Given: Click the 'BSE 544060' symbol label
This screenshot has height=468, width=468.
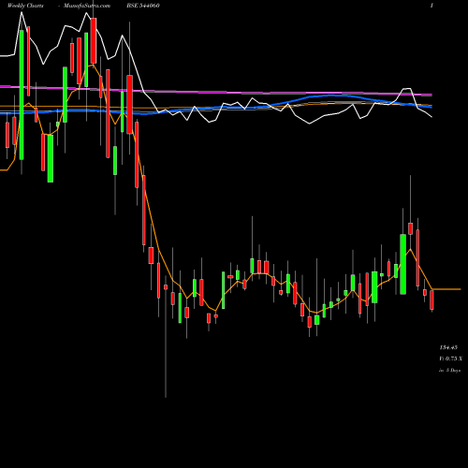Looking at the screenshot, I should pos(143,6).
